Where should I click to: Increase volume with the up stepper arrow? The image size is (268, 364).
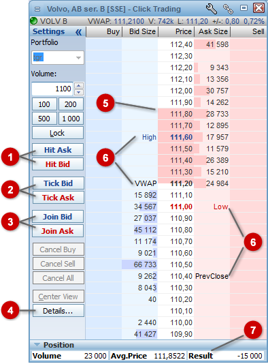[x=79, y=85]
